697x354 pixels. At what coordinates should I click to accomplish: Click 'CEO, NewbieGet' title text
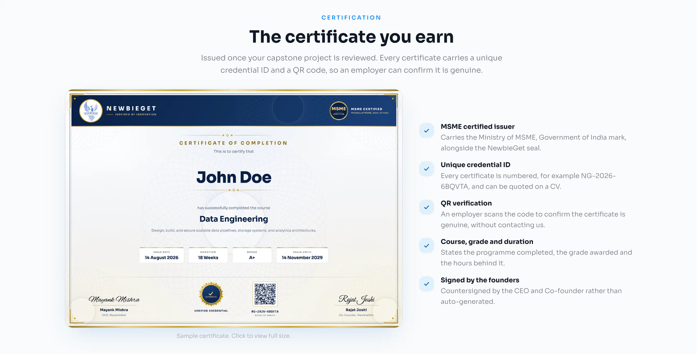(x=114, y=315)
